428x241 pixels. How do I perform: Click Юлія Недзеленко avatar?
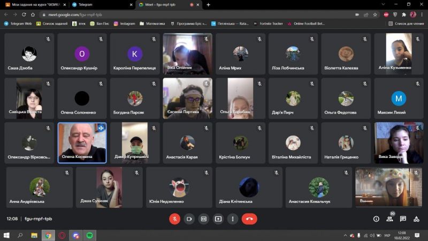179,187
